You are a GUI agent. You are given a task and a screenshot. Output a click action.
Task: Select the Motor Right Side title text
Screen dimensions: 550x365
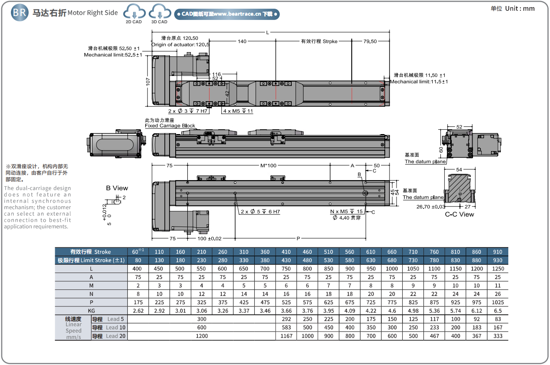(93, 13)
